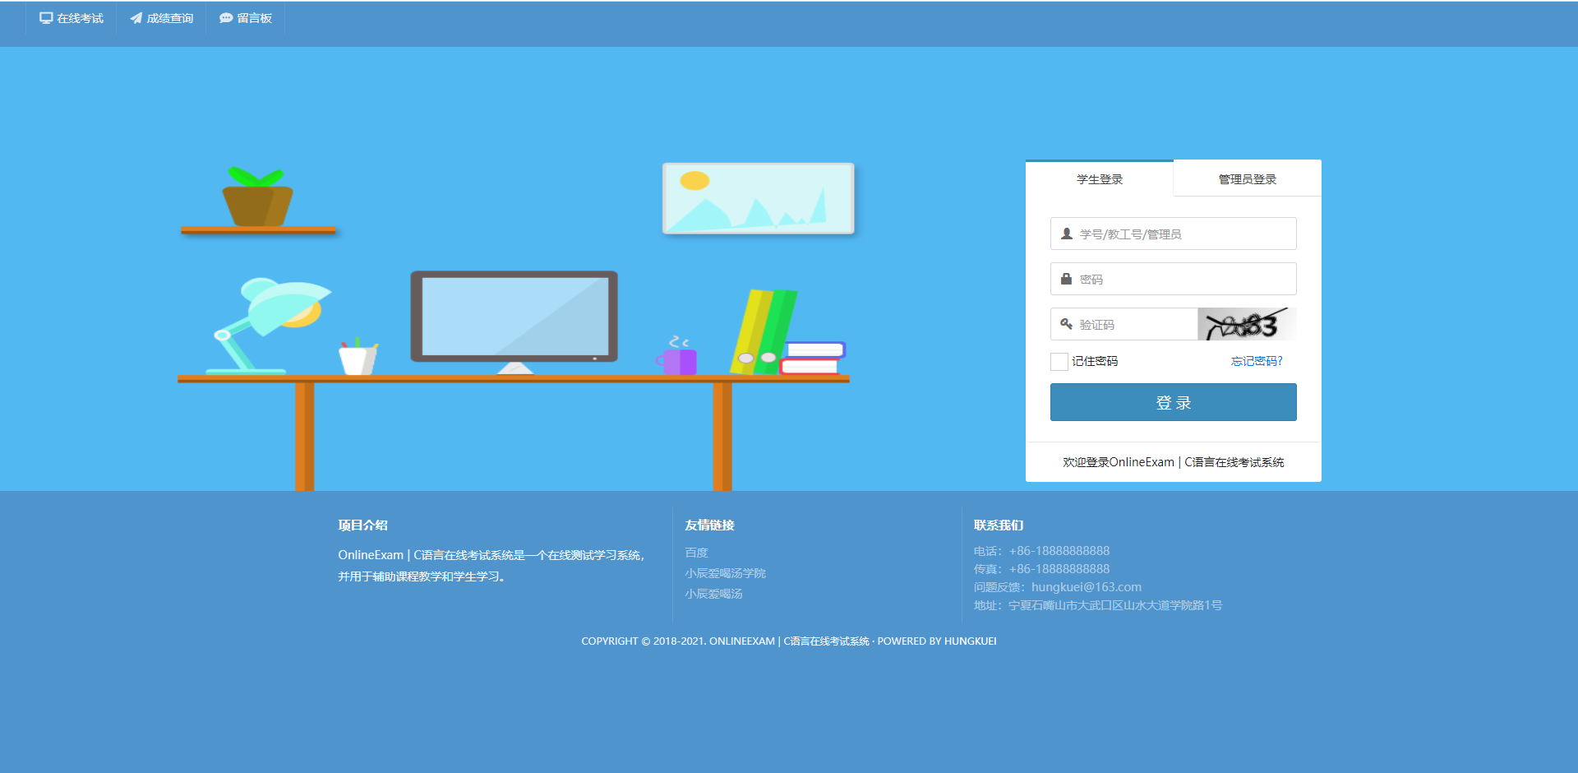Open the 百度 friendly link
The height and width of the screenshot is (773, 1578).
[x=696, y=552]
